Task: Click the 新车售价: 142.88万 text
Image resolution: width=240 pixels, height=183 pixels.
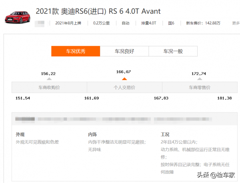Action: coord(203,23)
